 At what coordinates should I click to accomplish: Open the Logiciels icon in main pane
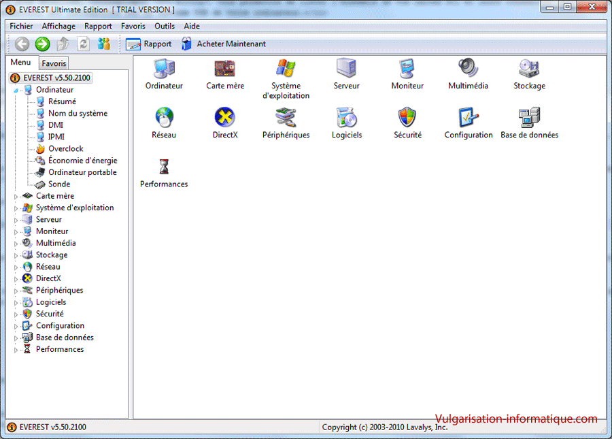(x=346, y=117)
